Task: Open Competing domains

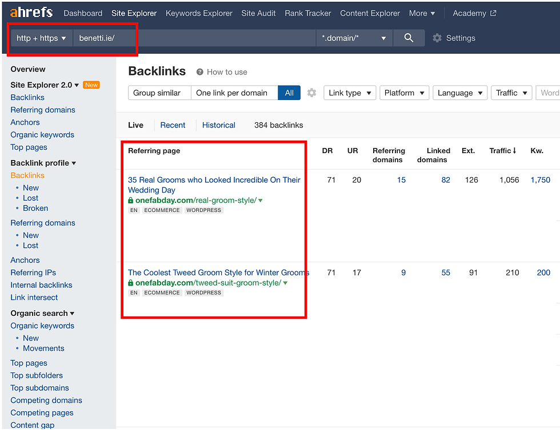Action: [x=46, y=400]
